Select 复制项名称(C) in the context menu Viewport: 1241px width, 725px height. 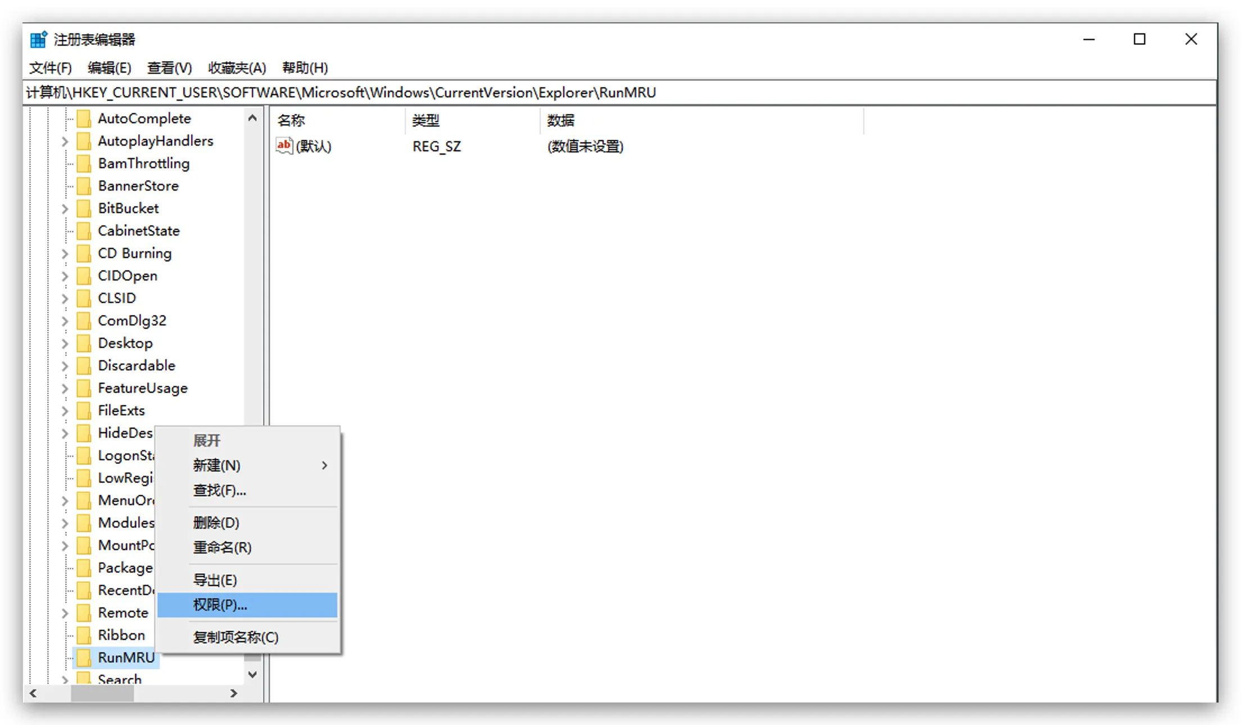247,637
